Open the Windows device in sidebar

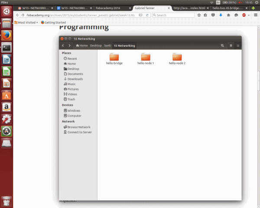point(72,110)
